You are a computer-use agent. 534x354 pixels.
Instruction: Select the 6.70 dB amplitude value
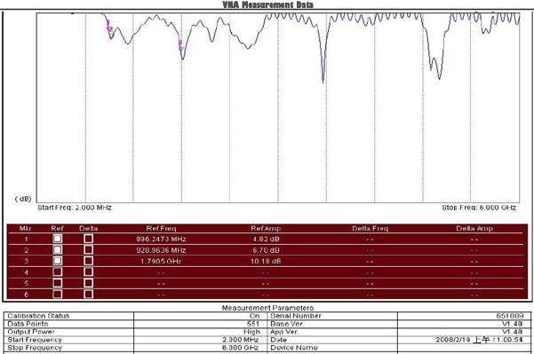[x=266, y=250]
